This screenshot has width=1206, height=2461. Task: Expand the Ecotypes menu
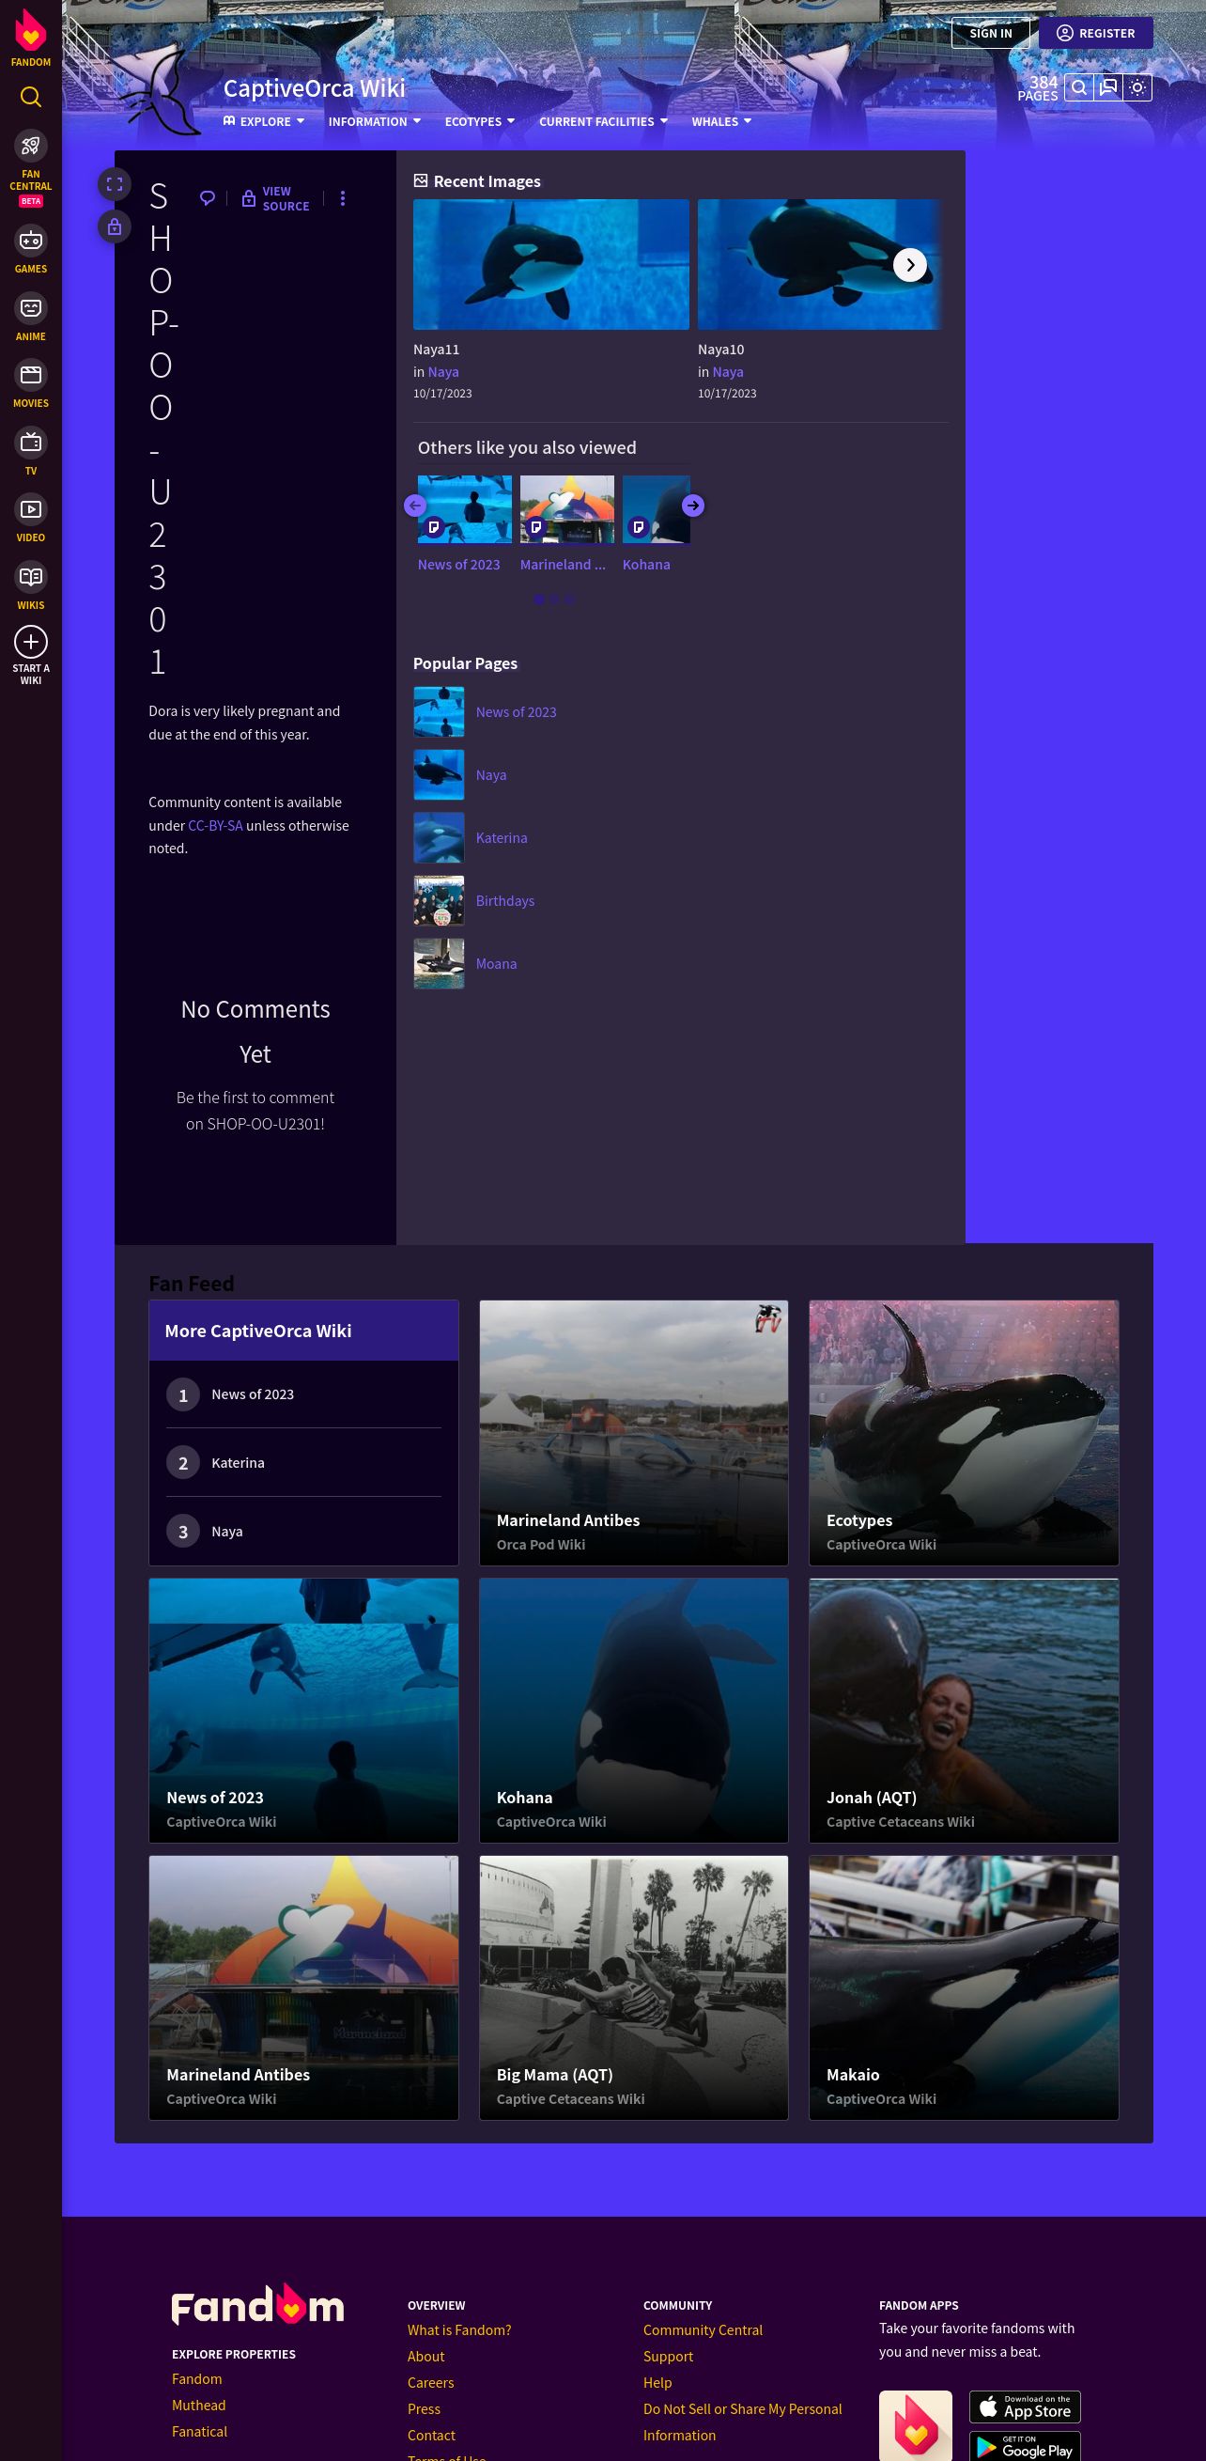tap(479, 121)
